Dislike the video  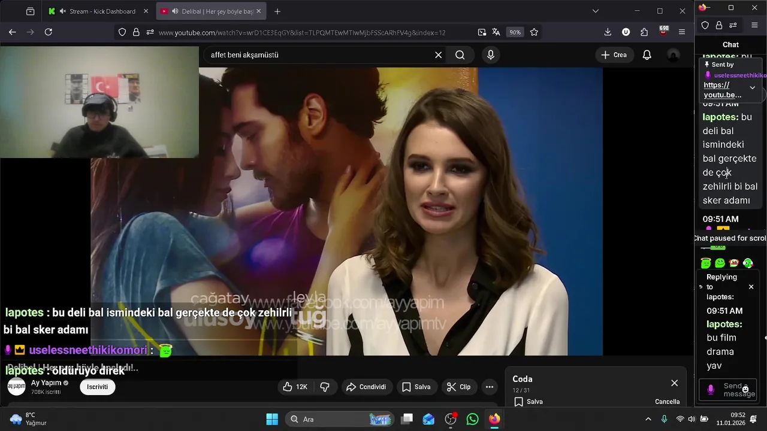(325, 387)
